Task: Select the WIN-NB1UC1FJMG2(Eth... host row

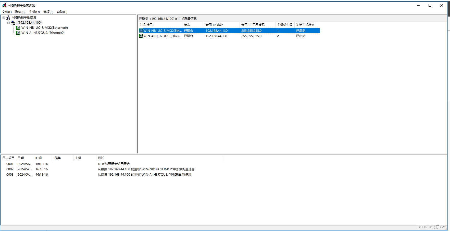Action: (x=229, y=30)
